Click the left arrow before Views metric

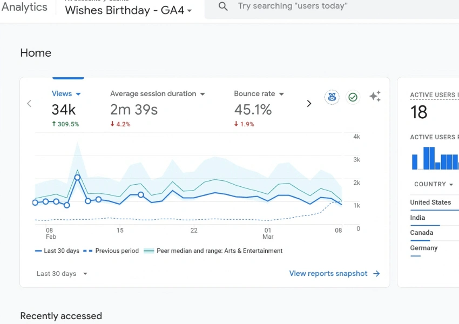(x=29, y=104)
